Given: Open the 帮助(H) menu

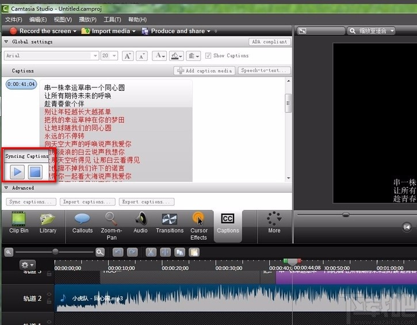Looking at the screenshot, I should click(x=137, y=20).
